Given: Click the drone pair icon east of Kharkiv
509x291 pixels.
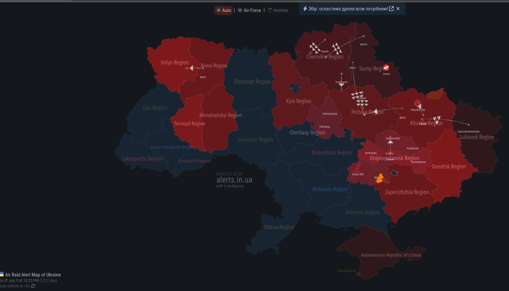Looking at the screenshot, I should point(437,120).
